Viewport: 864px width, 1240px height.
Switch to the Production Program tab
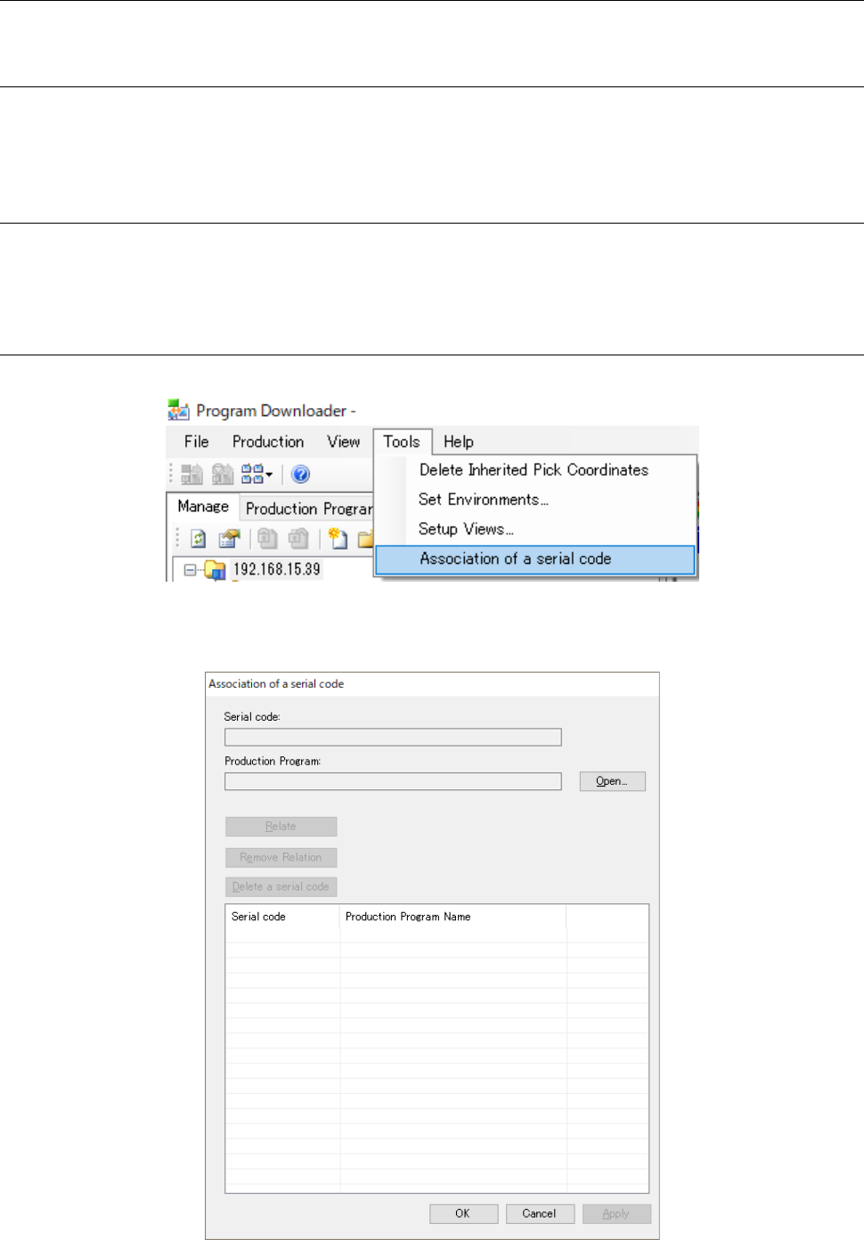(308, 509)
